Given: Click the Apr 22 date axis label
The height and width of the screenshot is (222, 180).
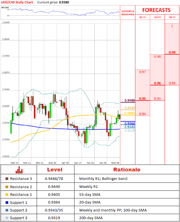Looking at the screenshot, I should pos(90,163).
